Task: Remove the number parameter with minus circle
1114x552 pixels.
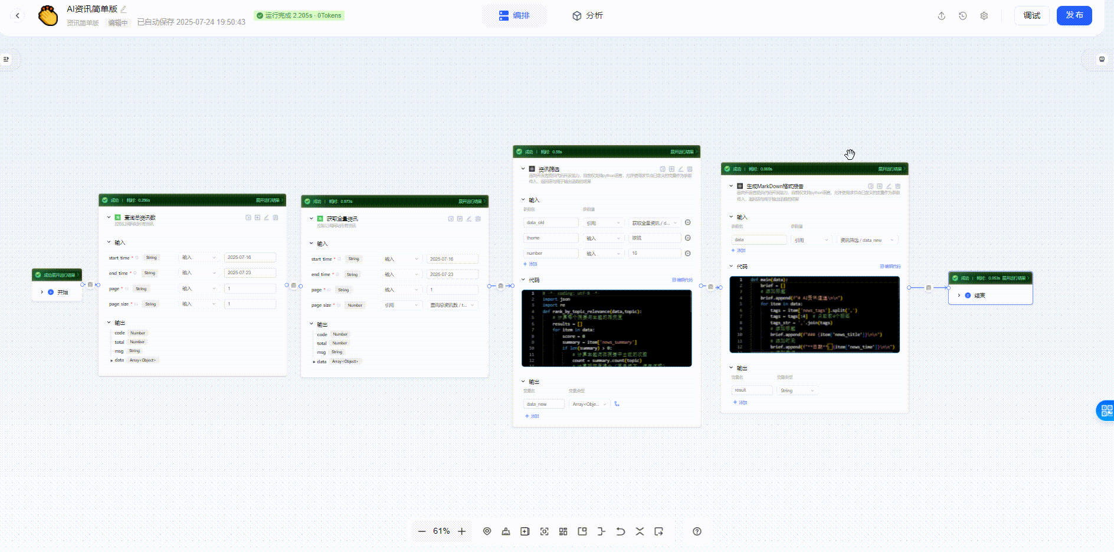Action: 687,254
